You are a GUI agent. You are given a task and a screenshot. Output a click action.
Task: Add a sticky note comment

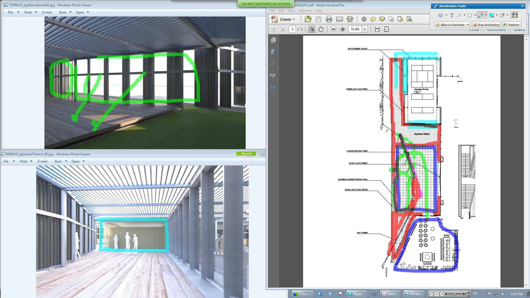pos(373,19)
